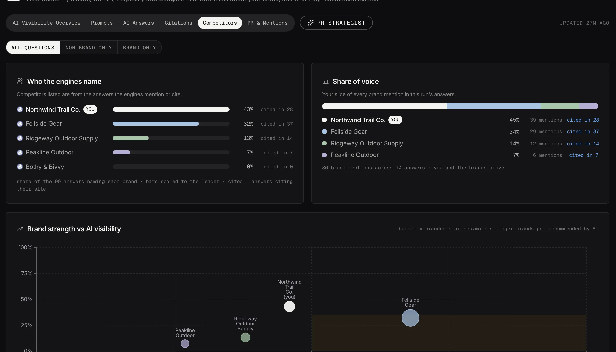Filter by Non-Brand Only

point(88,47)
